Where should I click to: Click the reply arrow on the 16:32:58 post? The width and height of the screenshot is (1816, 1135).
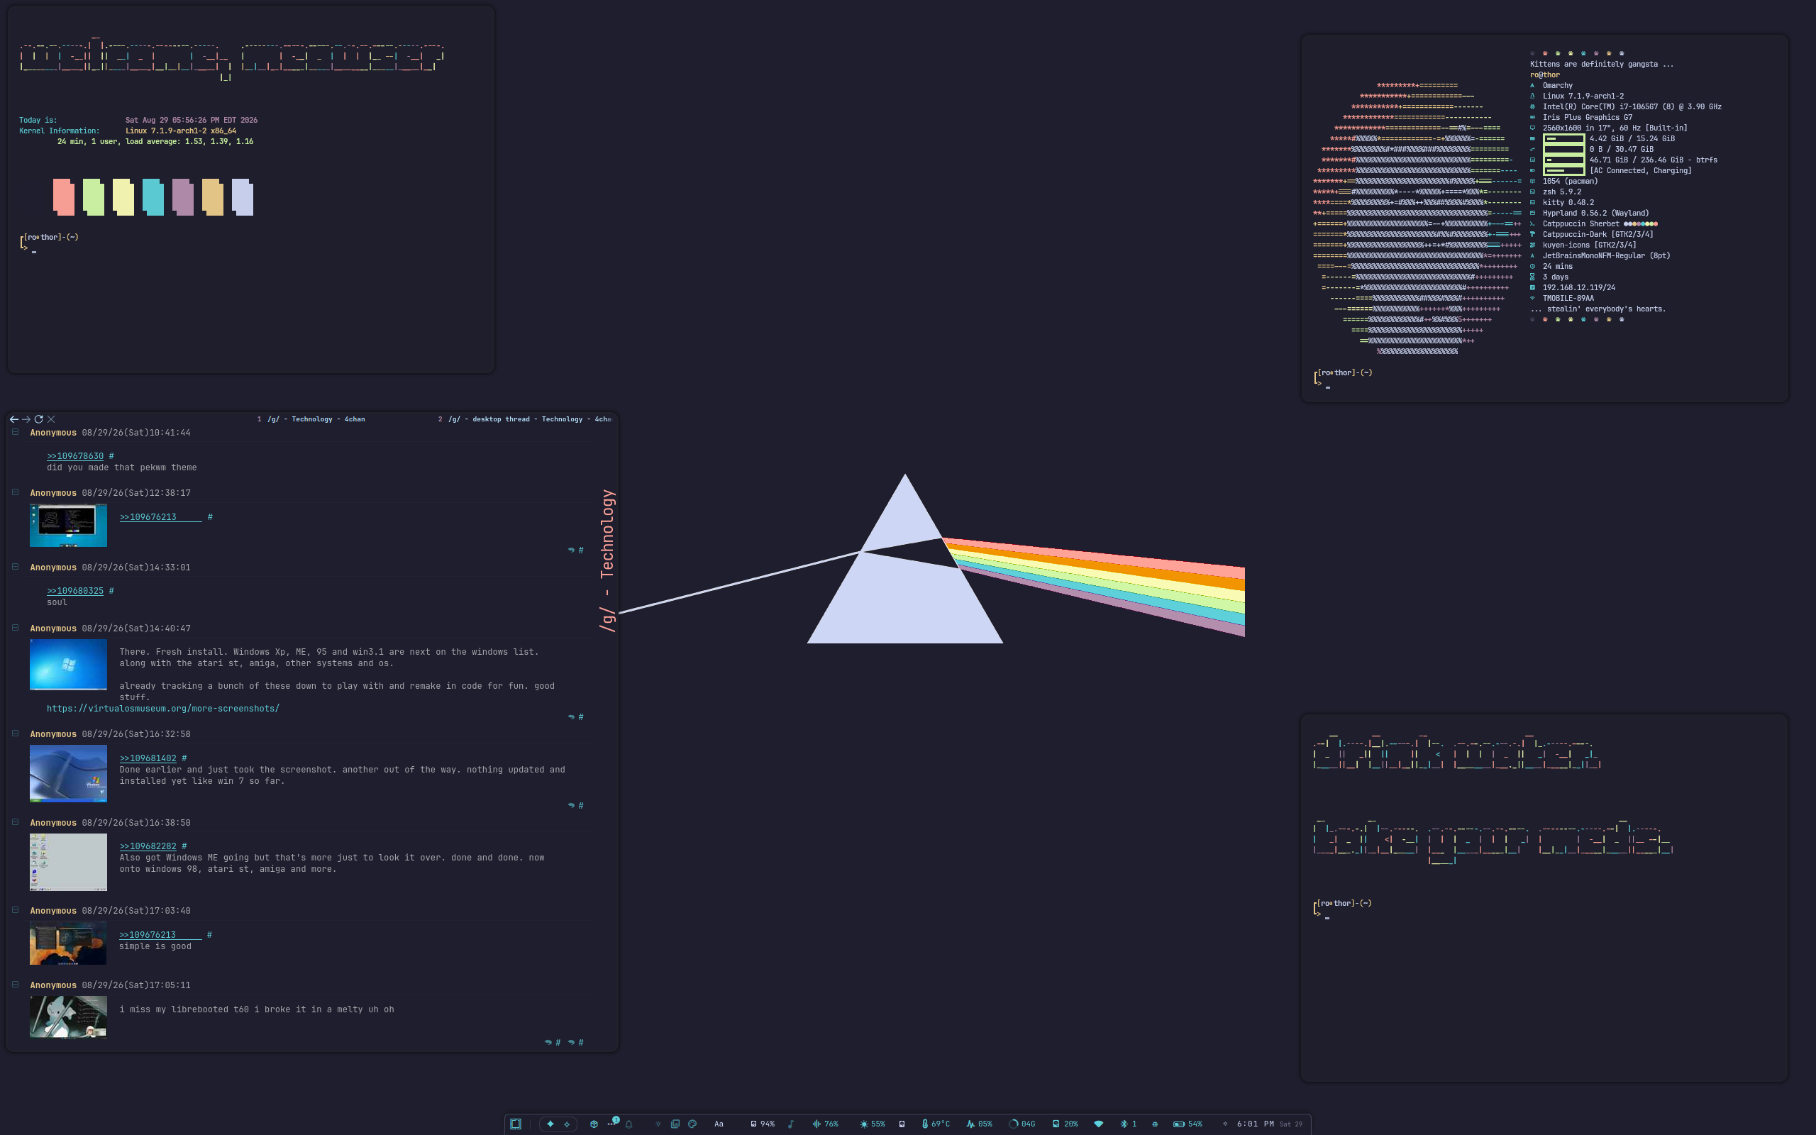(x=571, y=805)
